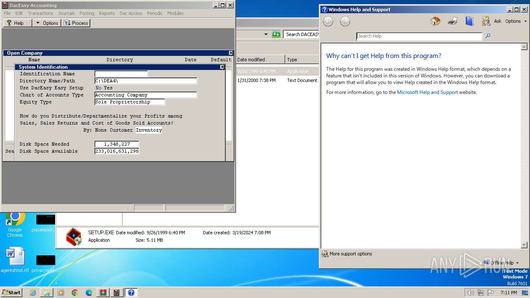Click the Help home icon
The width and height of the screenshot is (530, 298).
tap(435, 21)
